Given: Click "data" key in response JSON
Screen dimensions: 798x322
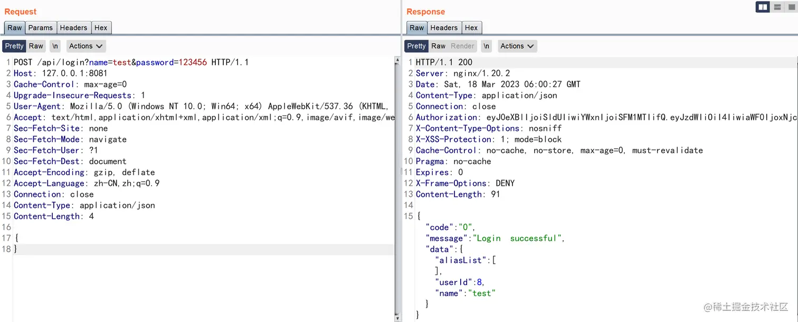Looking at the screenshot, I should point(440,249).
